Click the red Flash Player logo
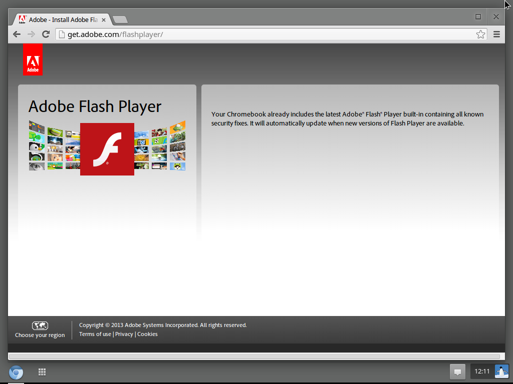The image size is (513, 384). [107, 149]
